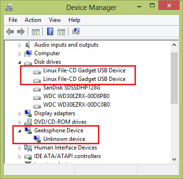Scan for hardware changes toolbar icon

click(x=76, y=31)
